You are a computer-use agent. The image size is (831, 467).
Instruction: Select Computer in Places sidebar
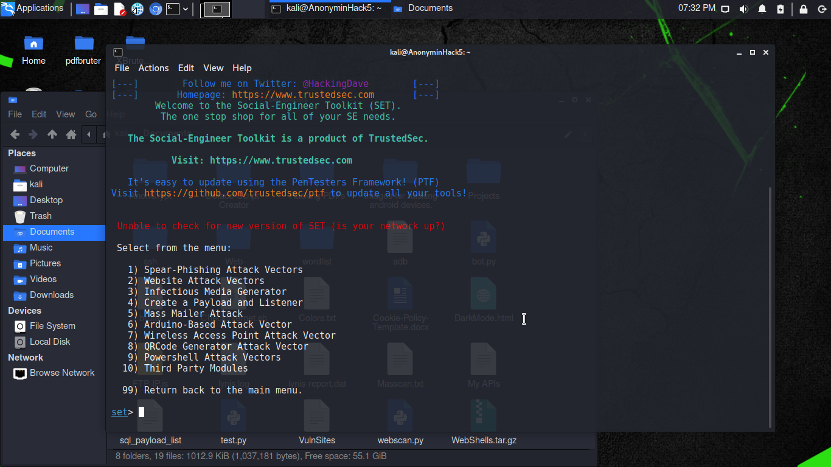[x=54, y=168]
